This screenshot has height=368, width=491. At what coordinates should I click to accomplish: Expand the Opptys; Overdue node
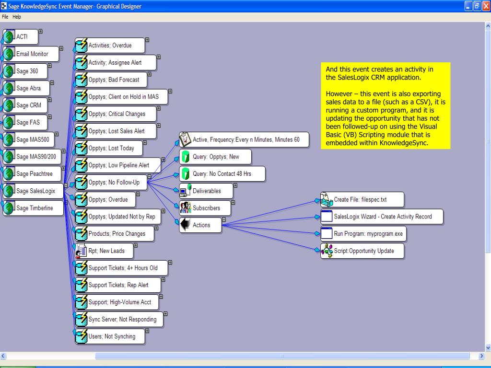pos(138,194)
